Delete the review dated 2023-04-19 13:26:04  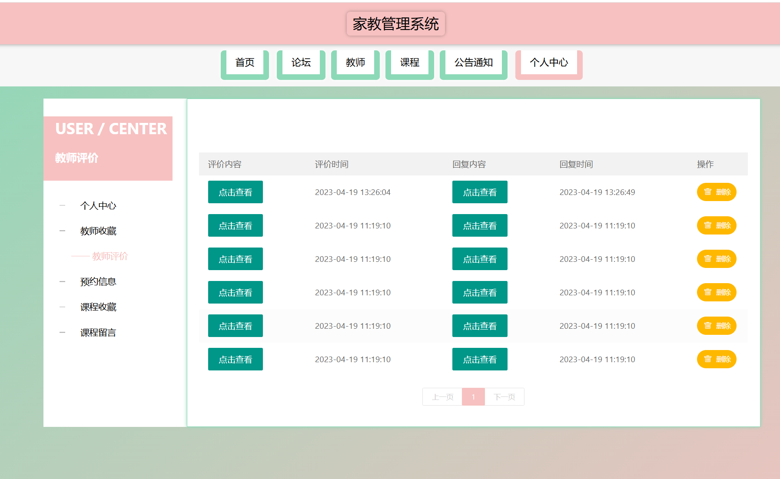pos(717,192)
